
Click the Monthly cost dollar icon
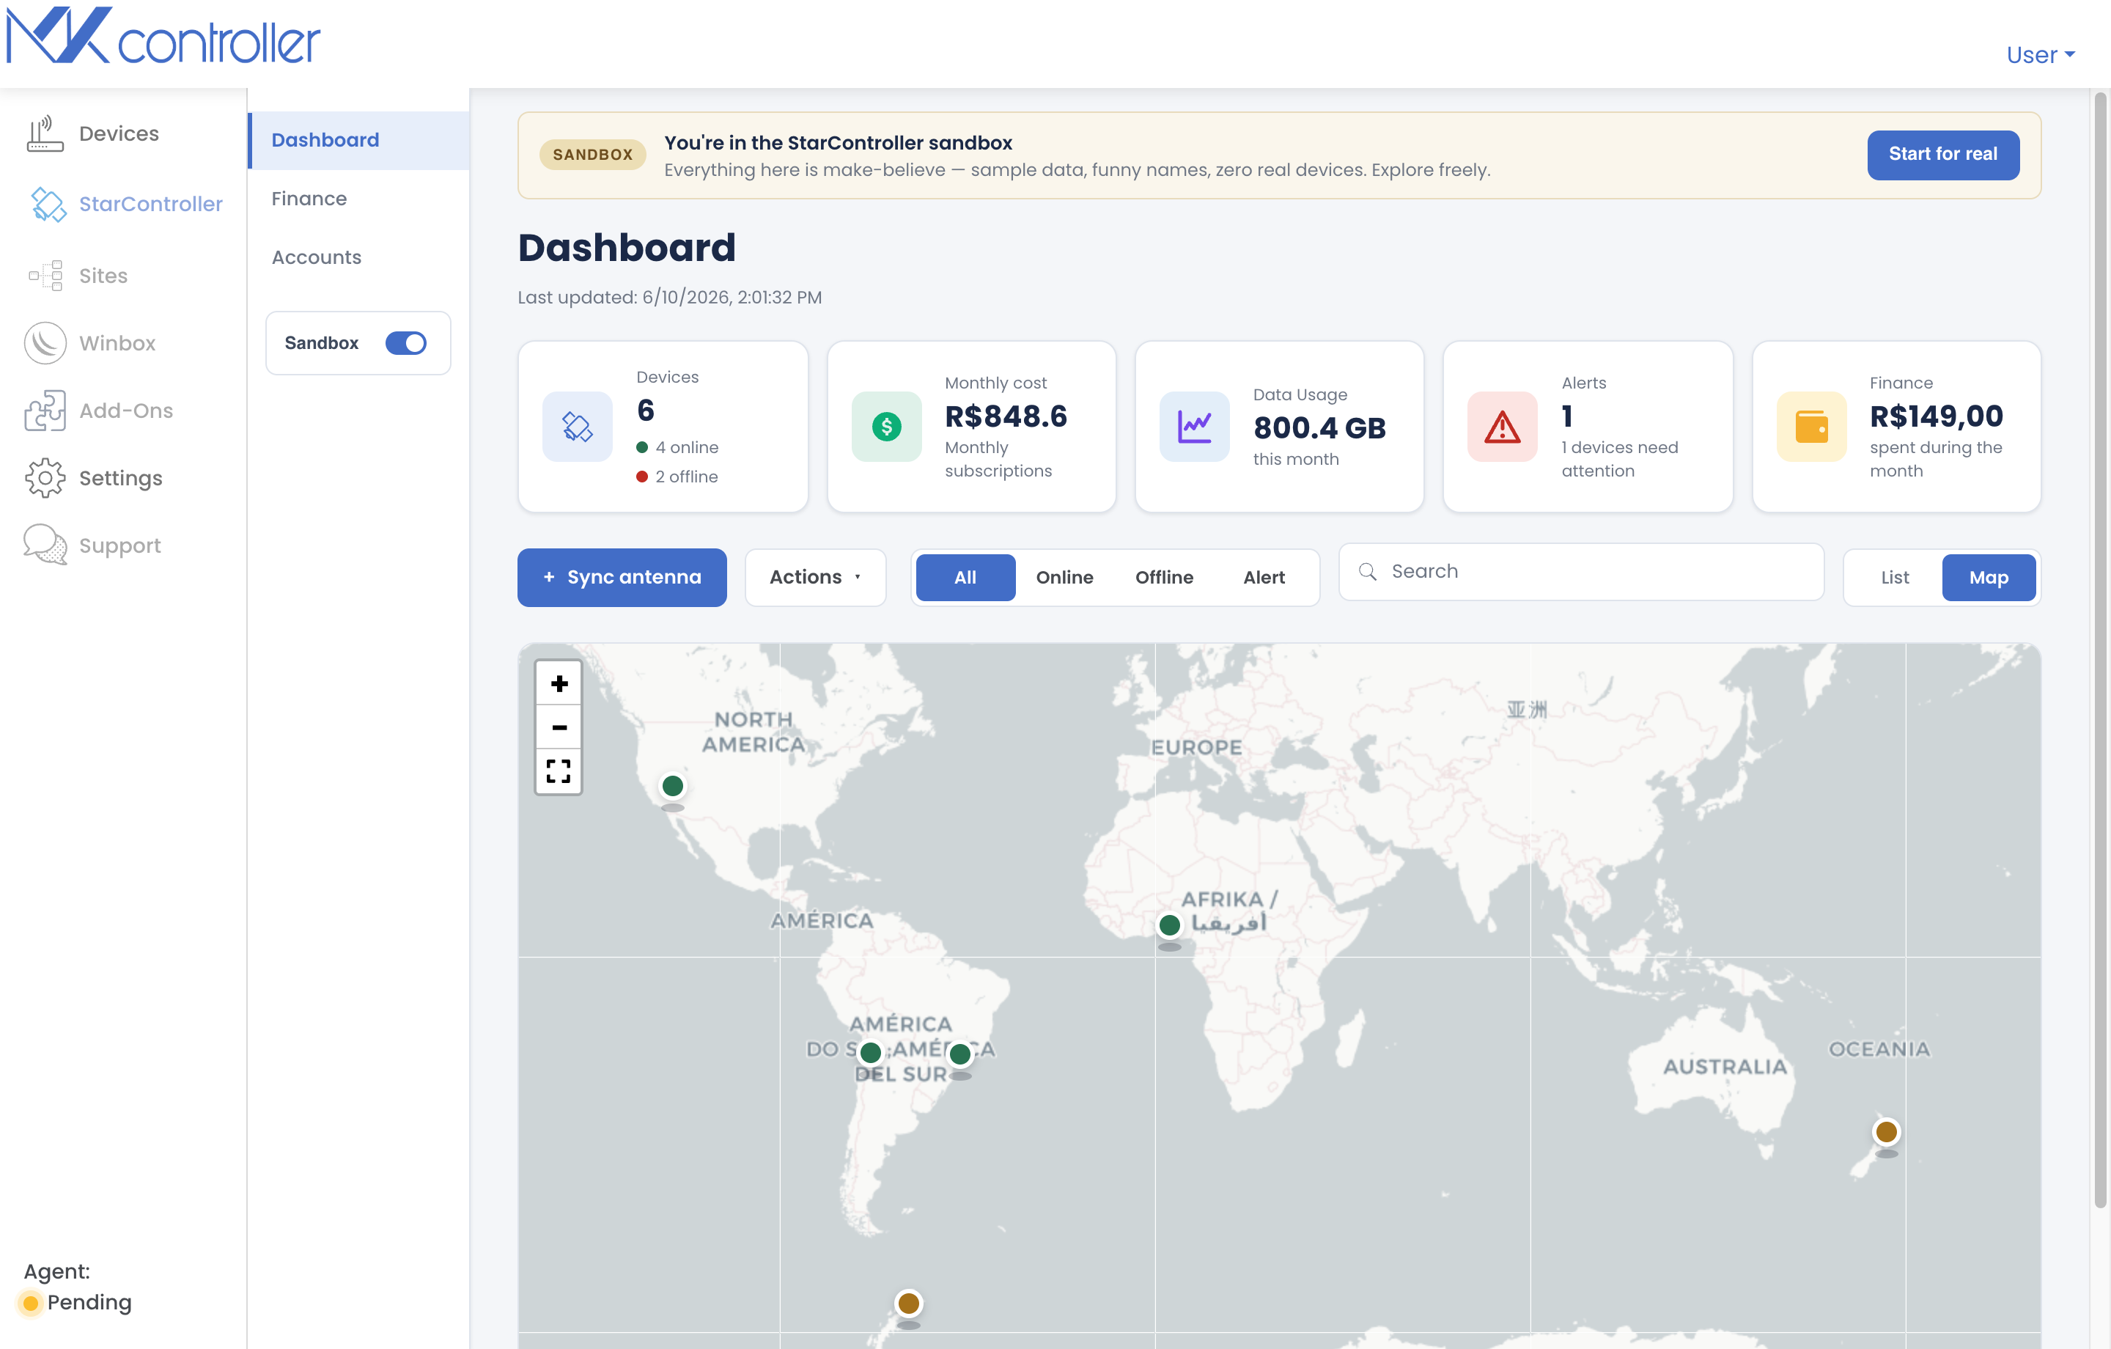(x=886, y=427)
